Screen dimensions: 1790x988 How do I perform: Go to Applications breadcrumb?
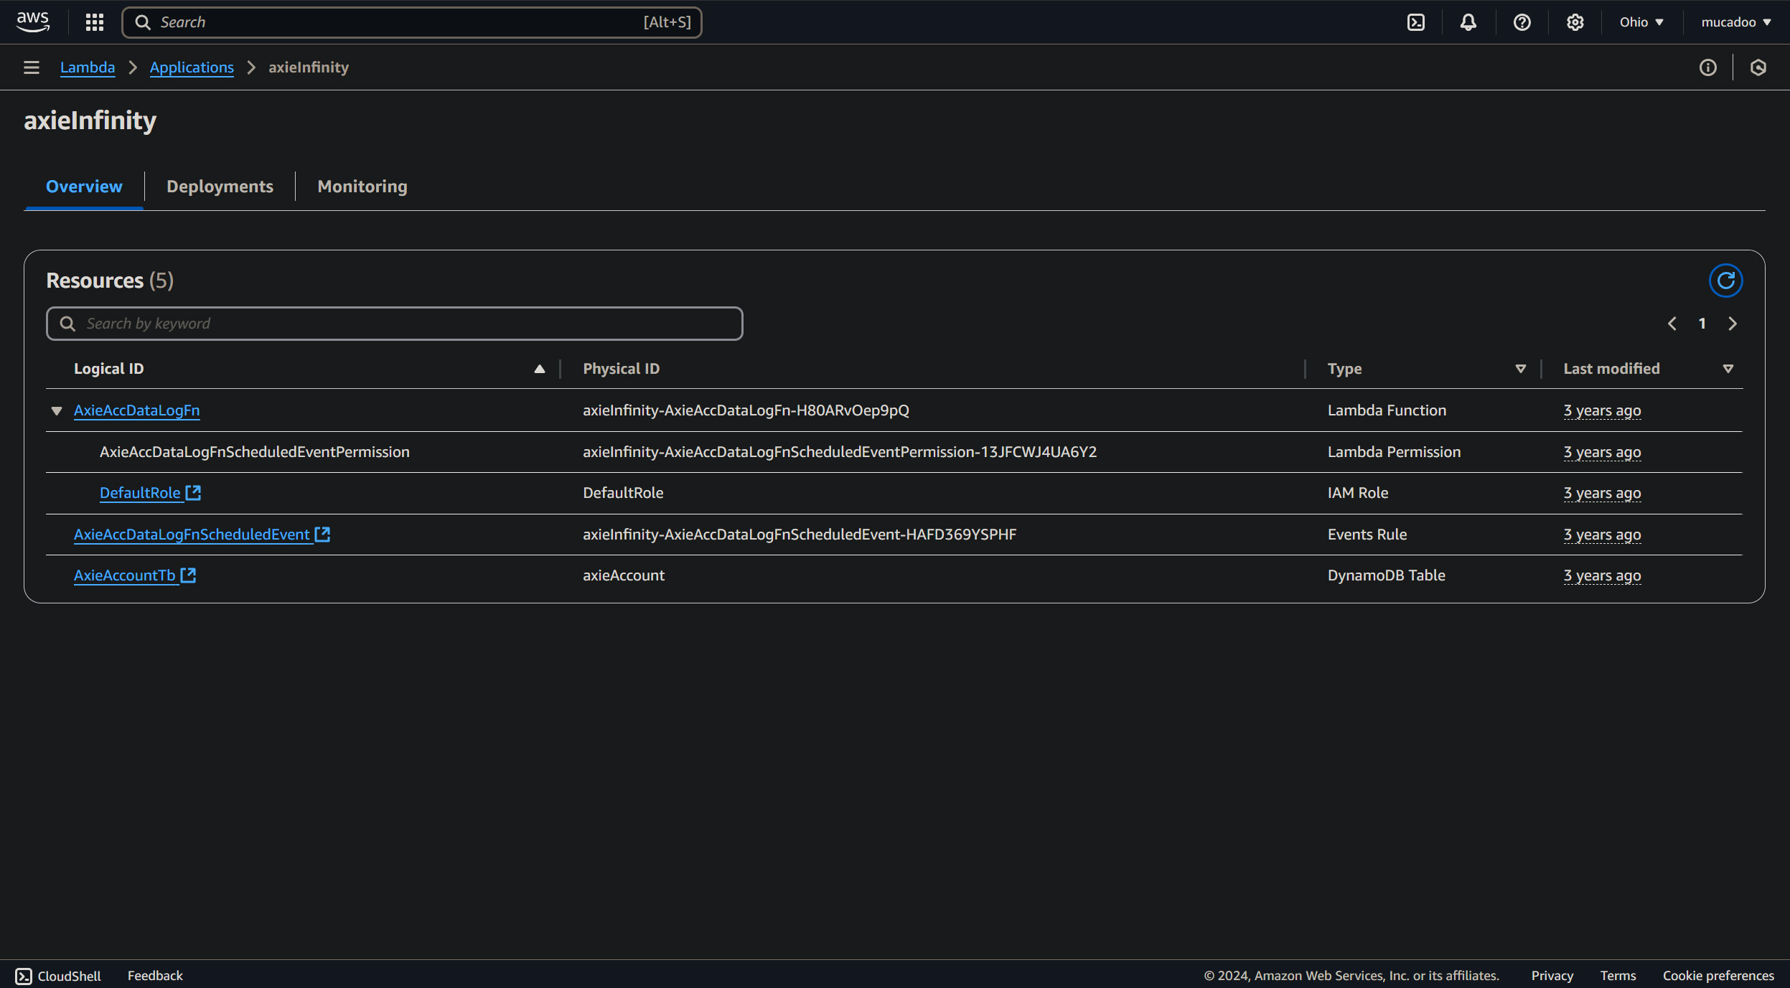[192, 67]
